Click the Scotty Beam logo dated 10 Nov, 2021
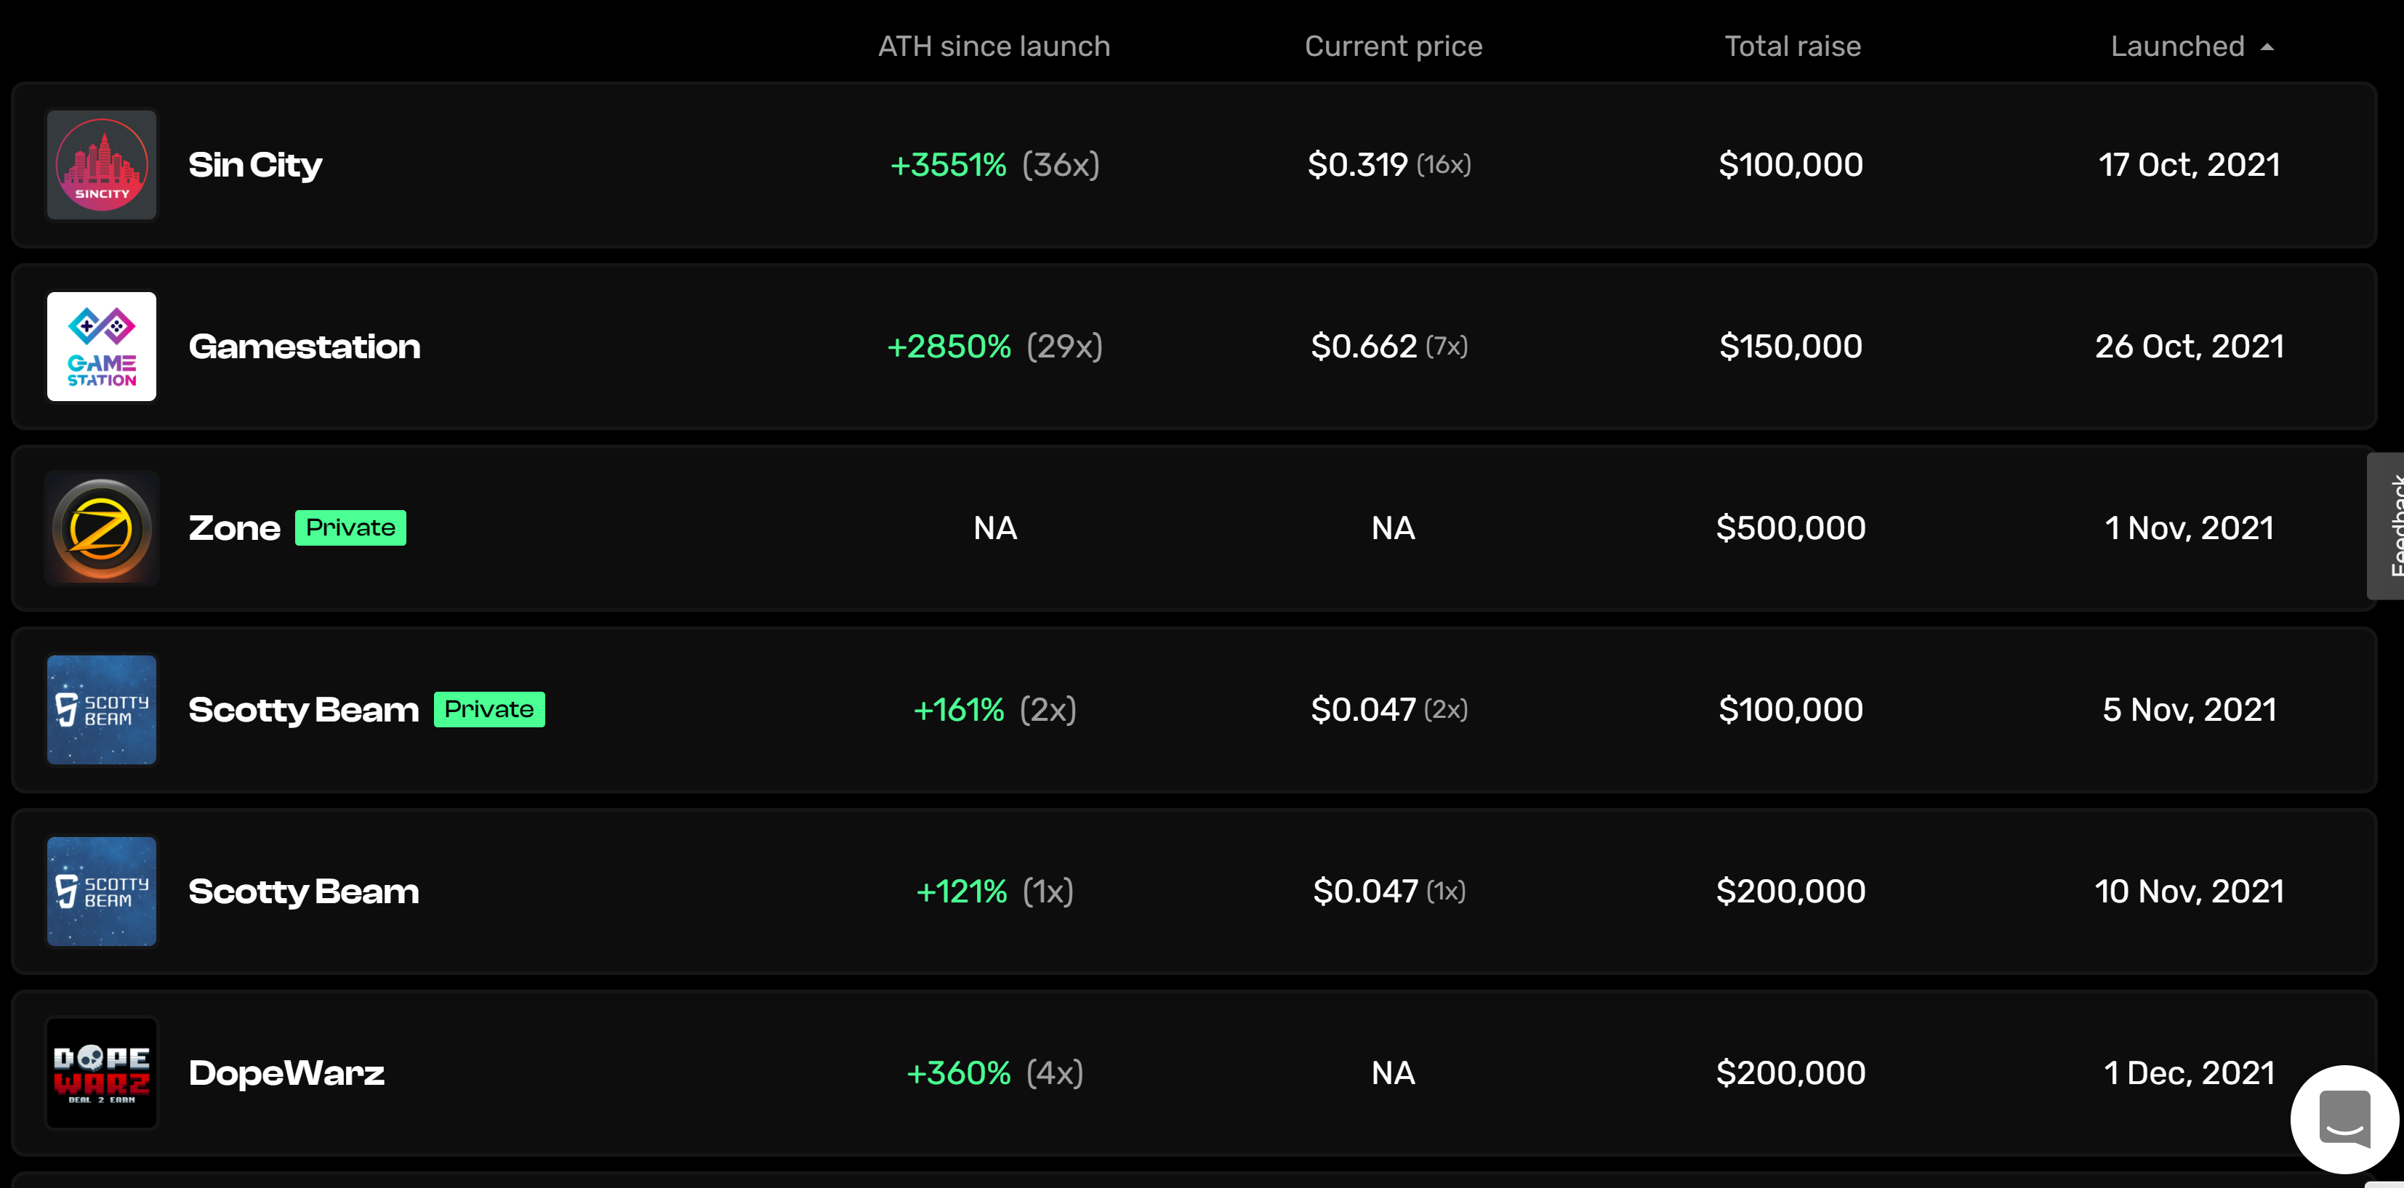 coord(102,892)
